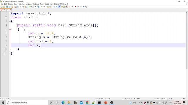Open Find with the binoculars icon
The image size is (188, 105).
36,6
